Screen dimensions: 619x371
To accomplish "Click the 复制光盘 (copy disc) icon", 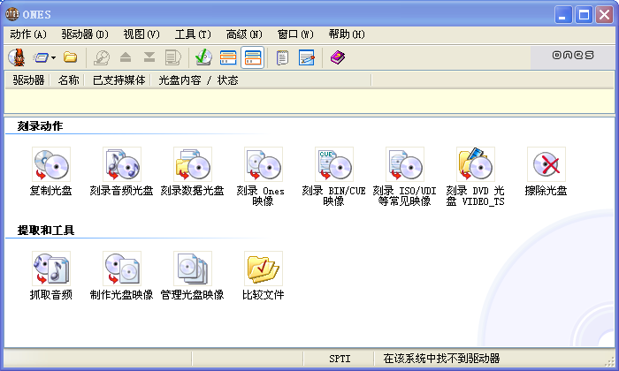I will point(50,165).
